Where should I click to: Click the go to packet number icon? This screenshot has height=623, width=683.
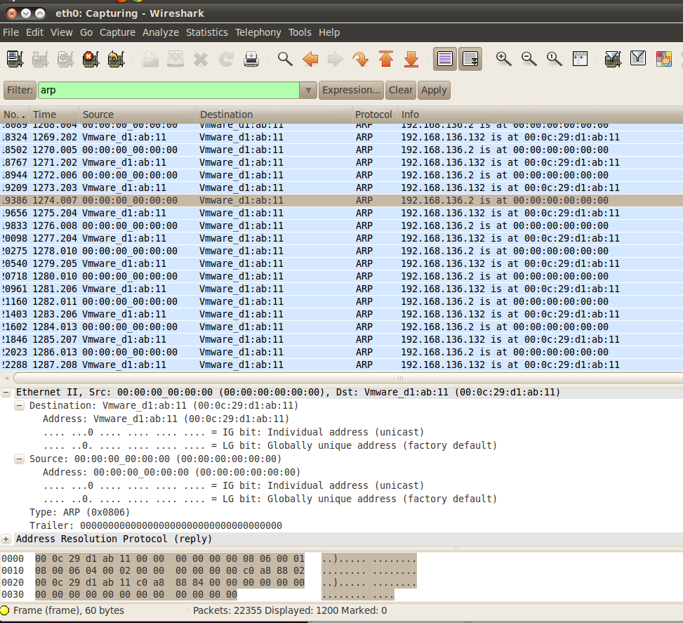click(361, 59)
